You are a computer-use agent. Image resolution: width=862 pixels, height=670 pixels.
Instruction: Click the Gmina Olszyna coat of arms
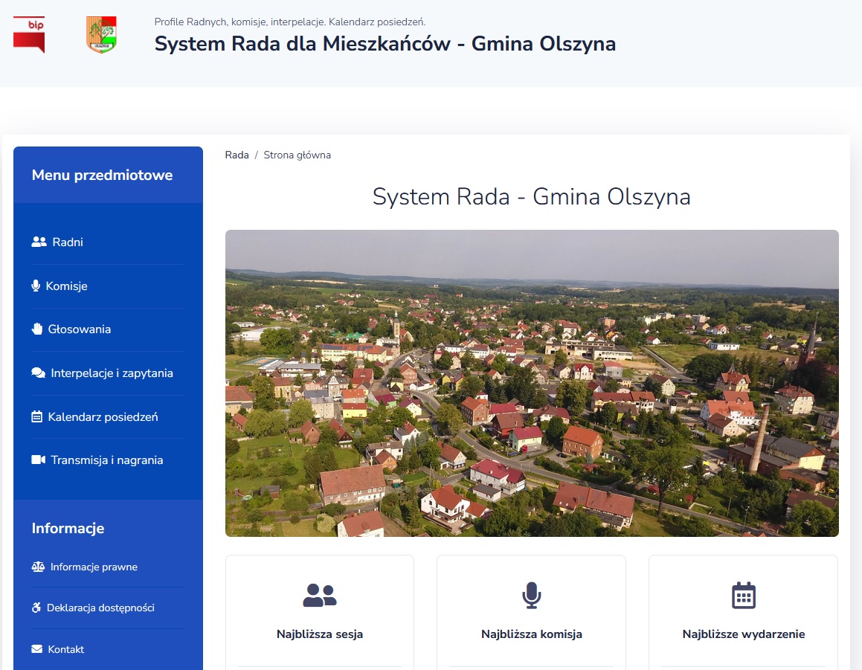point(102,35)
